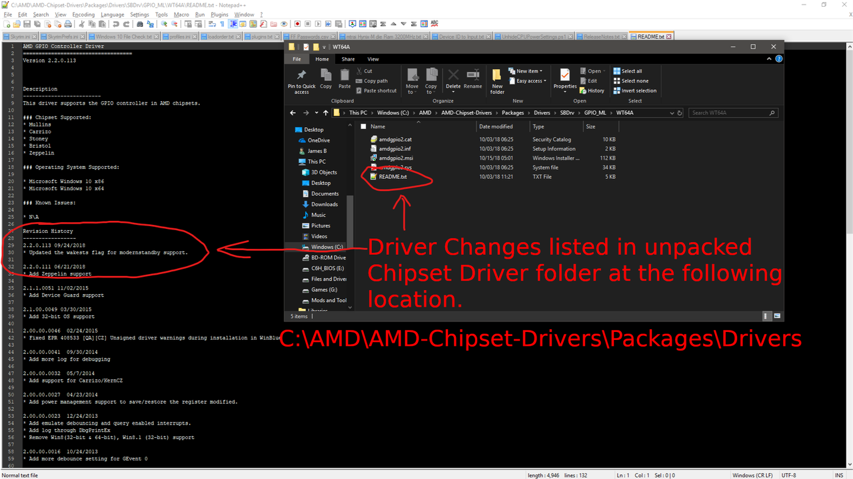Select amdgpio2.cat file in Explorer
Viewport: 853px width, 479px height.
[396, 139]
